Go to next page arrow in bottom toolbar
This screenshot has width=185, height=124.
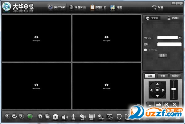coord(21,116)
